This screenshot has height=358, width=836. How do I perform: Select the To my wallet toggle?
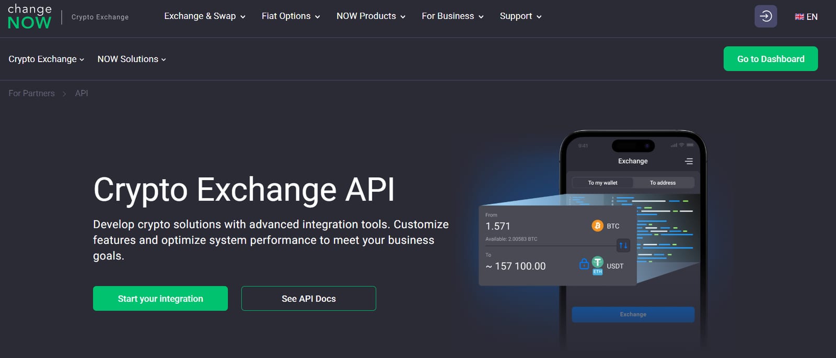click(x=602, y=183)
